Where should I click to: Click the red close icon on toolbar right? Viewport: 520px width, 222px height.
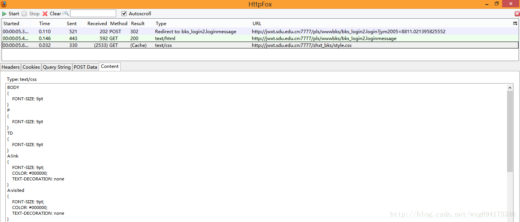(x=517, y=13)
